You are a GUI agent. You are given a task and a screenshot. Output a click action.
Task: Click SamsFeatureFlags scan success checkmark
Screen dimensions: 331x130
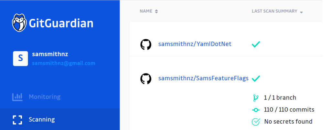(x=256, y=78)
